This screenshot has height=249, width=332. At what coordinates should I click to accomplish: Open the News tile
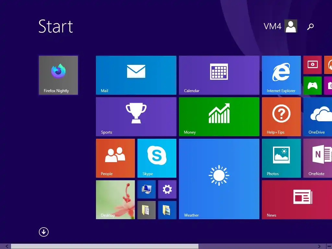[x=297, y=200]
